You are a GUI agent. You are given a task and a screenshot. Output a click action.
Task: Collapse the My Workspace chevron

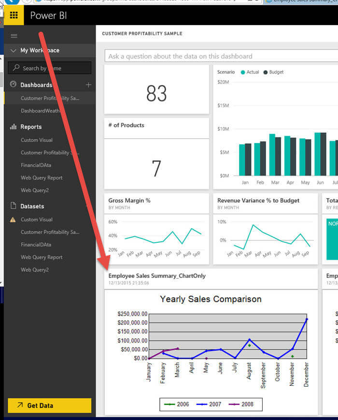13,50
